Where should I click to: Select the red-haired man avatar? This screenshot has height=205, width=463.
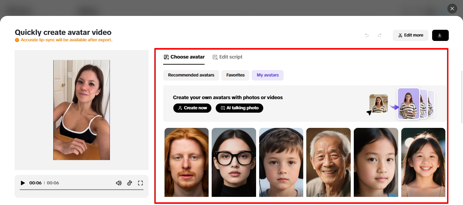(186, 162)
